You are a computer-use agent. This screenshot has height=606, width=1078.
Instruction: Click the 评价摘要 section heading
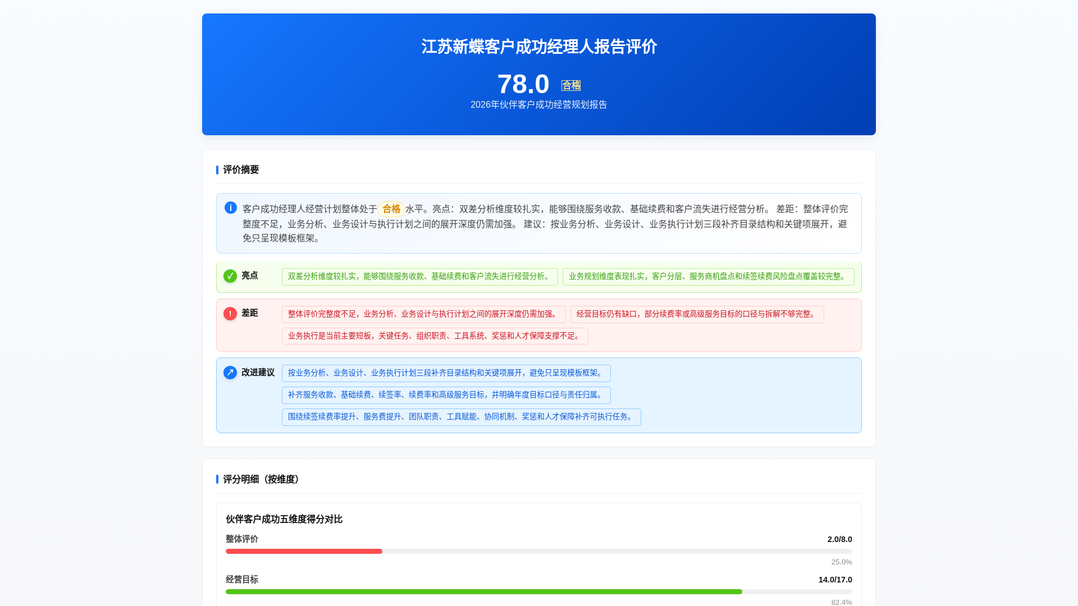pos(241,170)
